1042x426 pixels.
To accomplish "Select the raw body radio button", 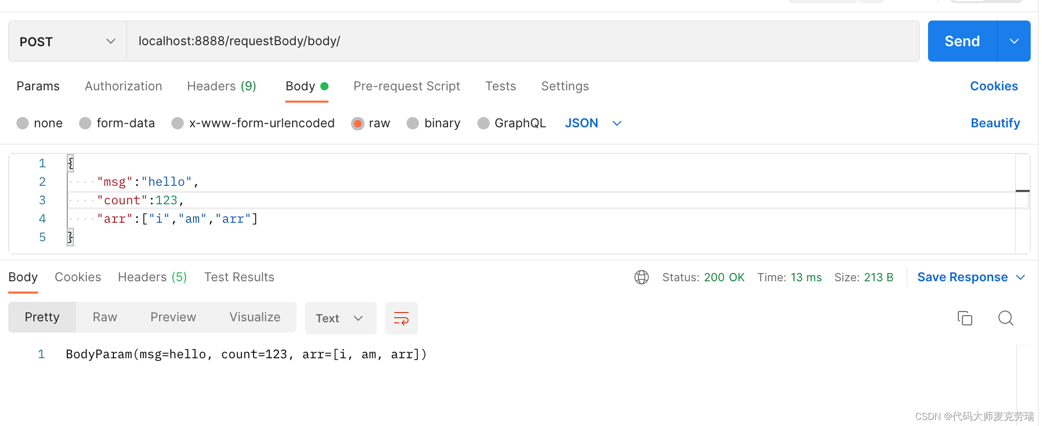I will 358,123.
